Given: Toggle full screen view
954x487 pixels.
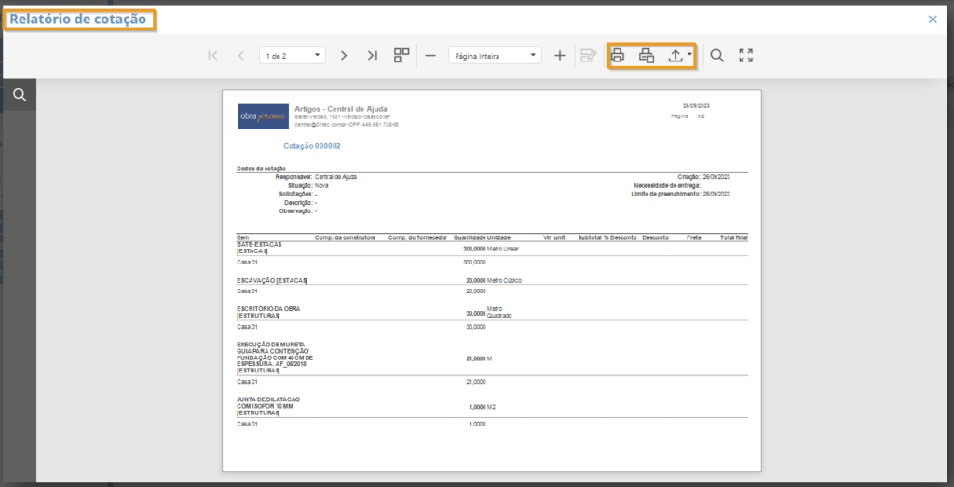Looking at the screenshot, I should (746, 55).
